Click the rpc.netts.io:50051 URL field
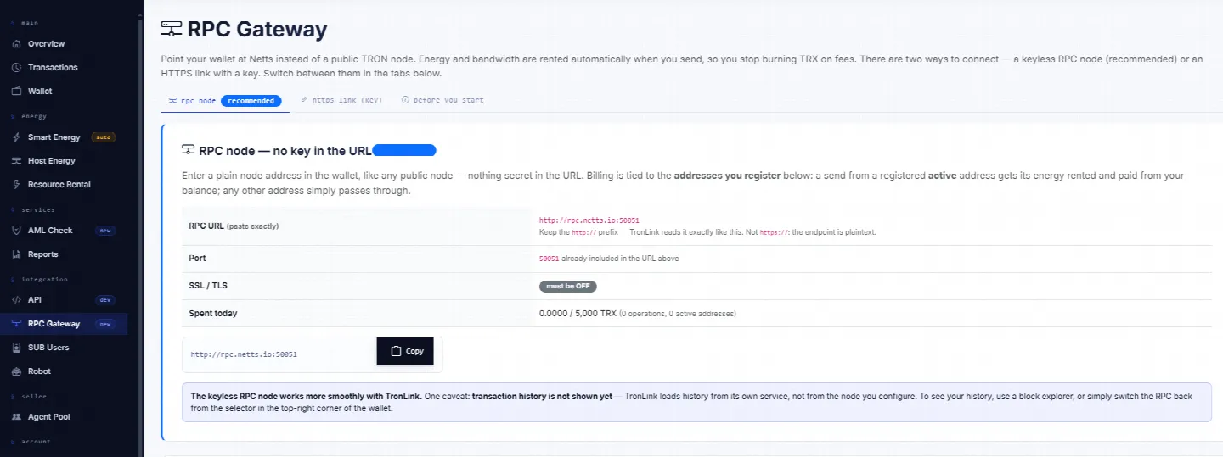 pyautogui.click(x=279, y=354)
